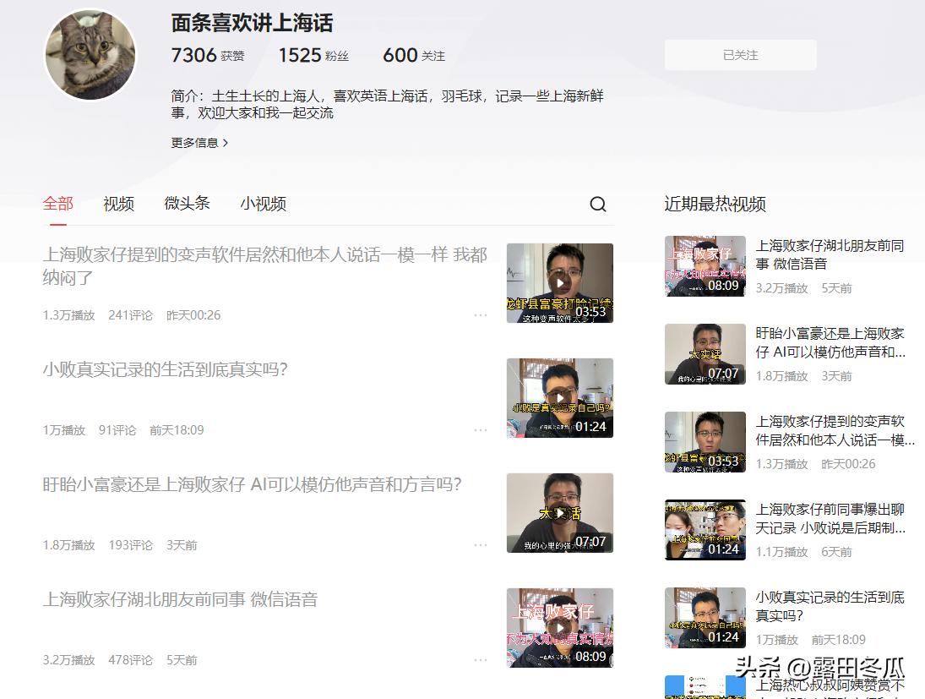
Task: Open more options for the first video post
Action: (x=481, y=314)
